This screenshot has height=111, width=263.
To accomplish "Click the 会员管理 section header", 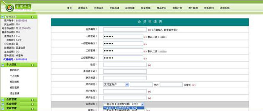I will pos(19,100).
